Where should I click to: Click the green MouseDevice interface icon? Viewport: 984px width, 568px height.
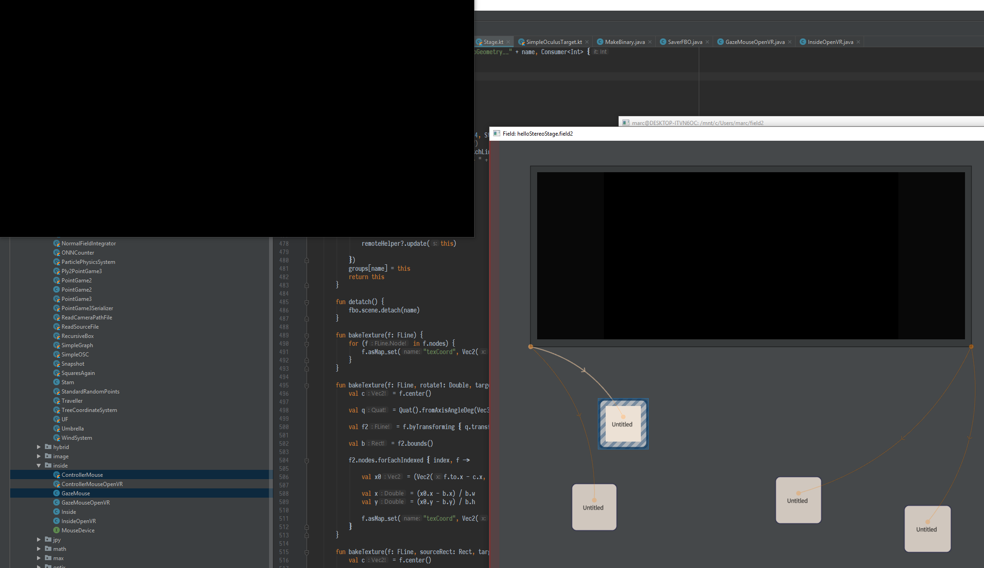[x=56, y=531]
